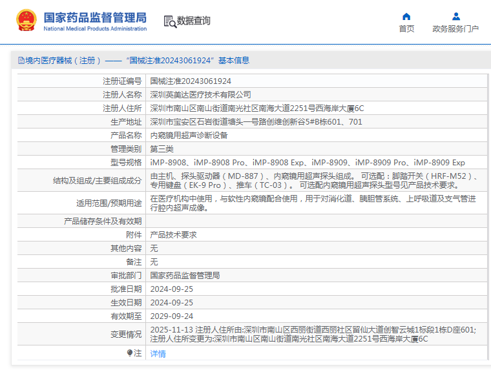Viewport: 491px width, 370px height.
Task: Open the 首页 menu item
Action: [406, 29]
